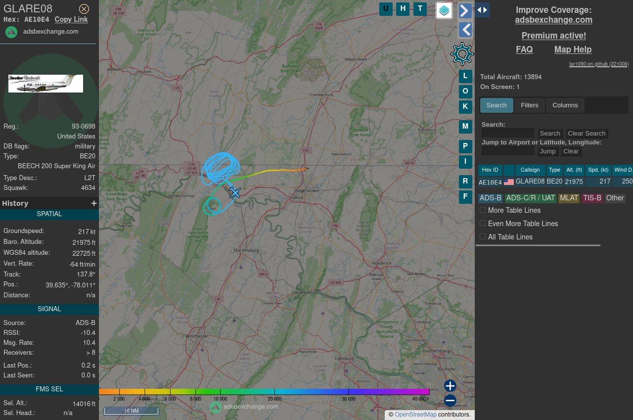This screenshot has width=633, height=420.
Task: Click the left-pointing chevron map button
Action: pyautogui.click(x=465, y=30)
